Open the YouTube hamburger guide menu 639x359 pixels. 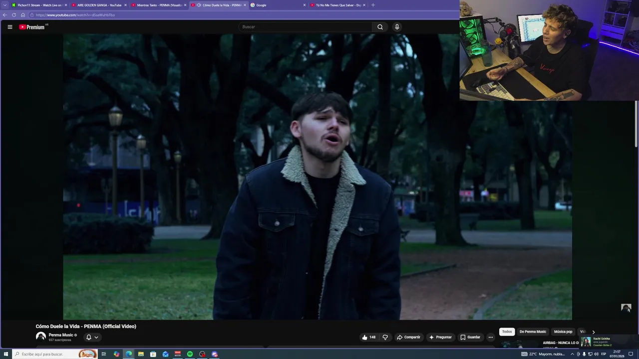pyautogui.click(x=10, y=27)
